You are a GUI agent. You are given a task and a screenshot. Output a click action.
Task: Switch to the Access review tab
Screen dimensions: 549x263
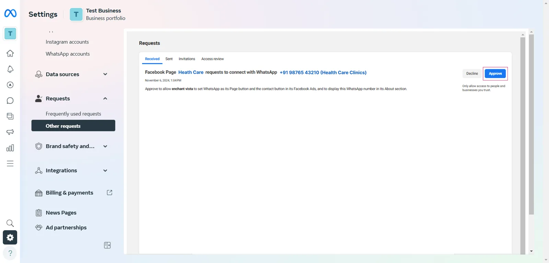(x=212, y=59)
